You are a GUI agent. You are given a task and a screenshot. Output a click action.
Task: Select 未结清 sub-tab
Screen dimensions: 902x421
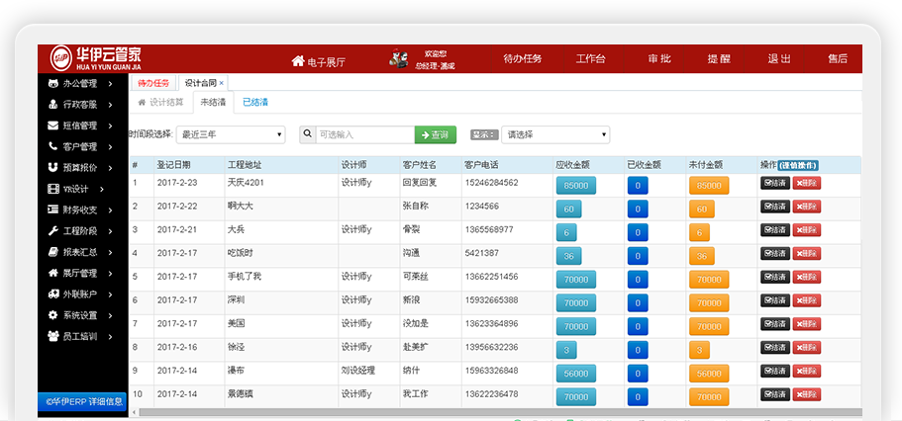[x=213, y=102]
